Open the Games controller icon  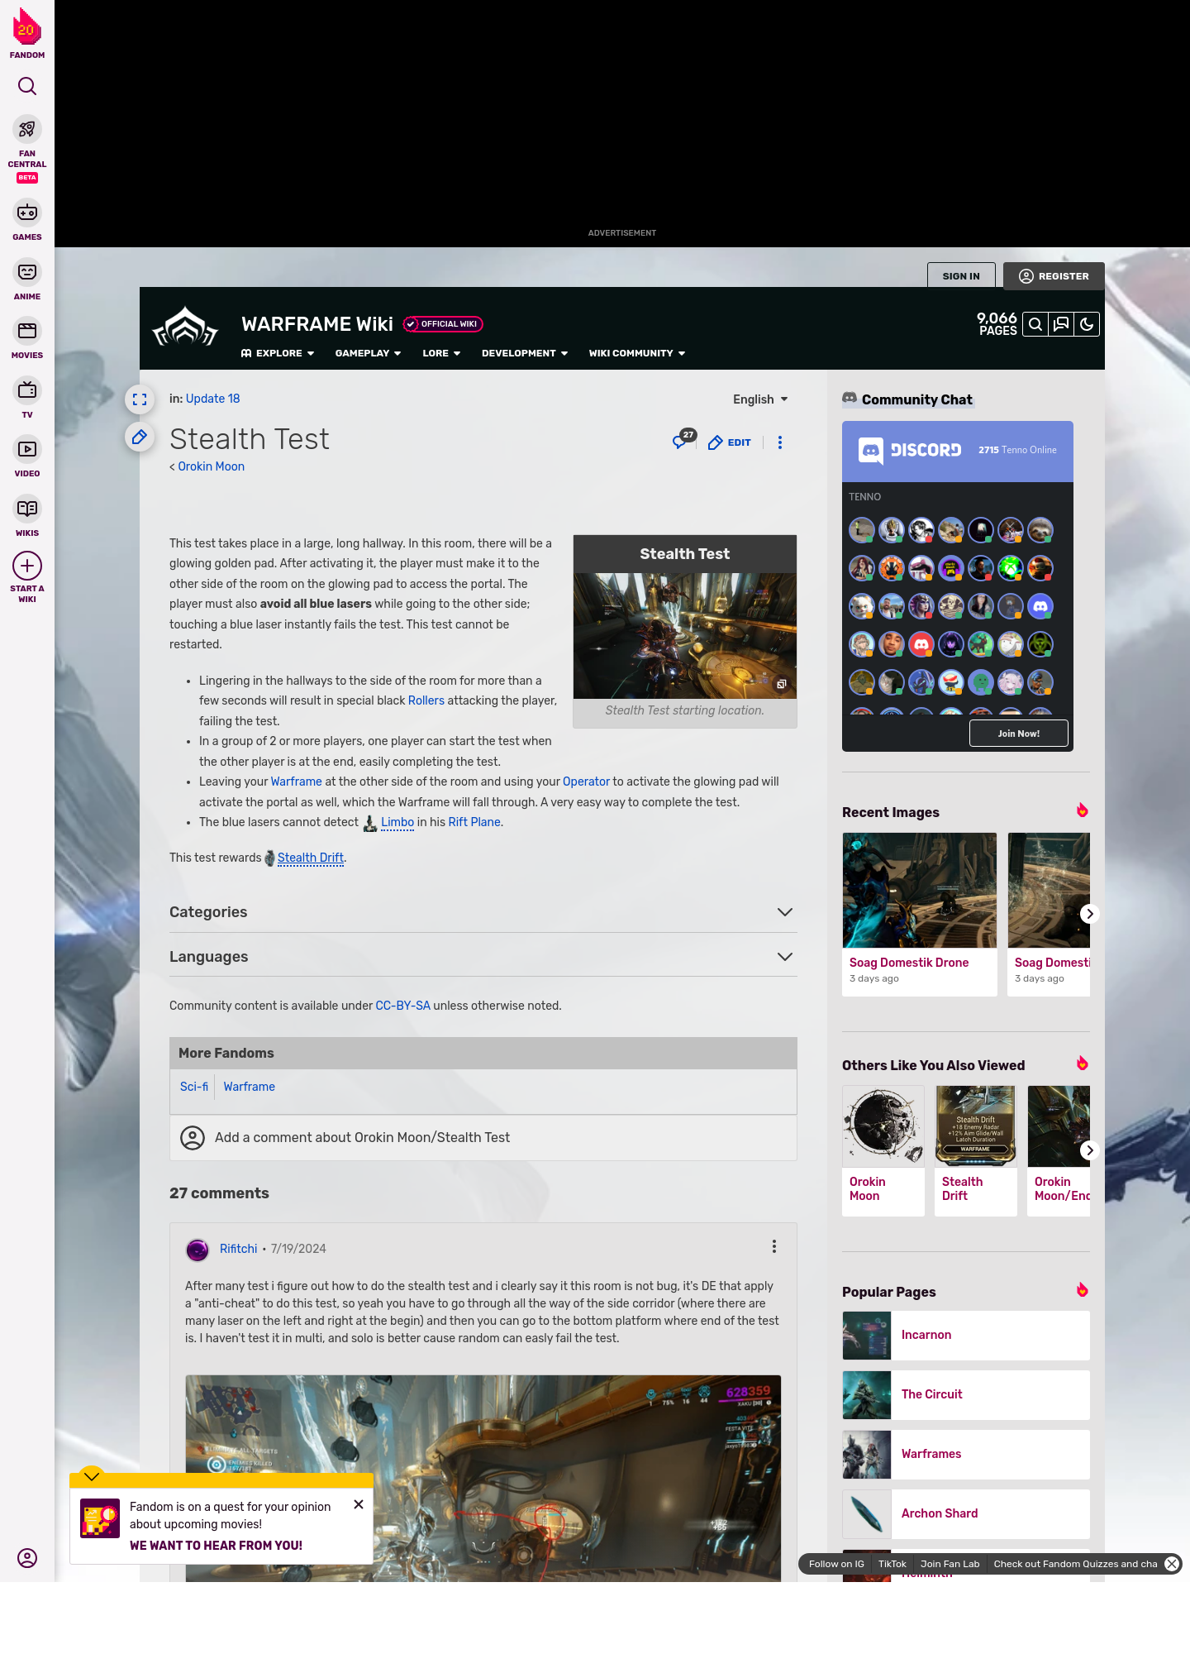[x=27, y=213]
